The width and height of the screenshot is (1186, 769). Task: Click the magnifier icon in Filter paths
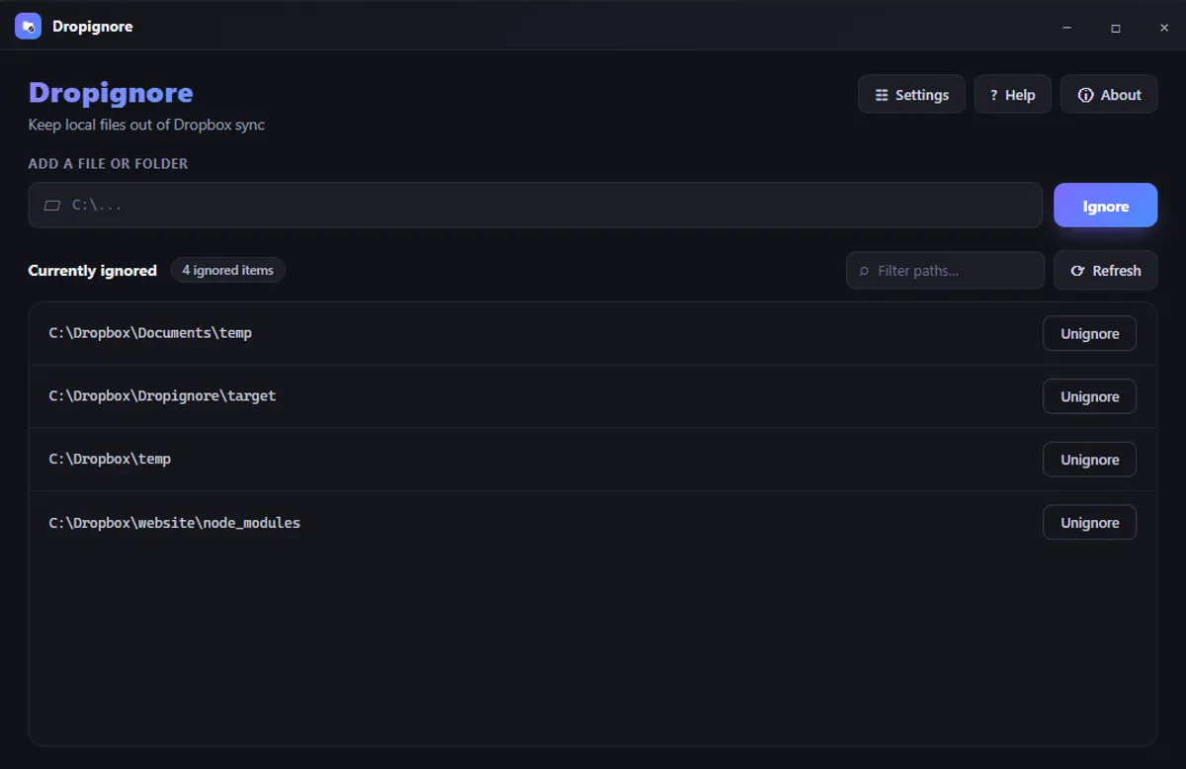pos(865,271)
